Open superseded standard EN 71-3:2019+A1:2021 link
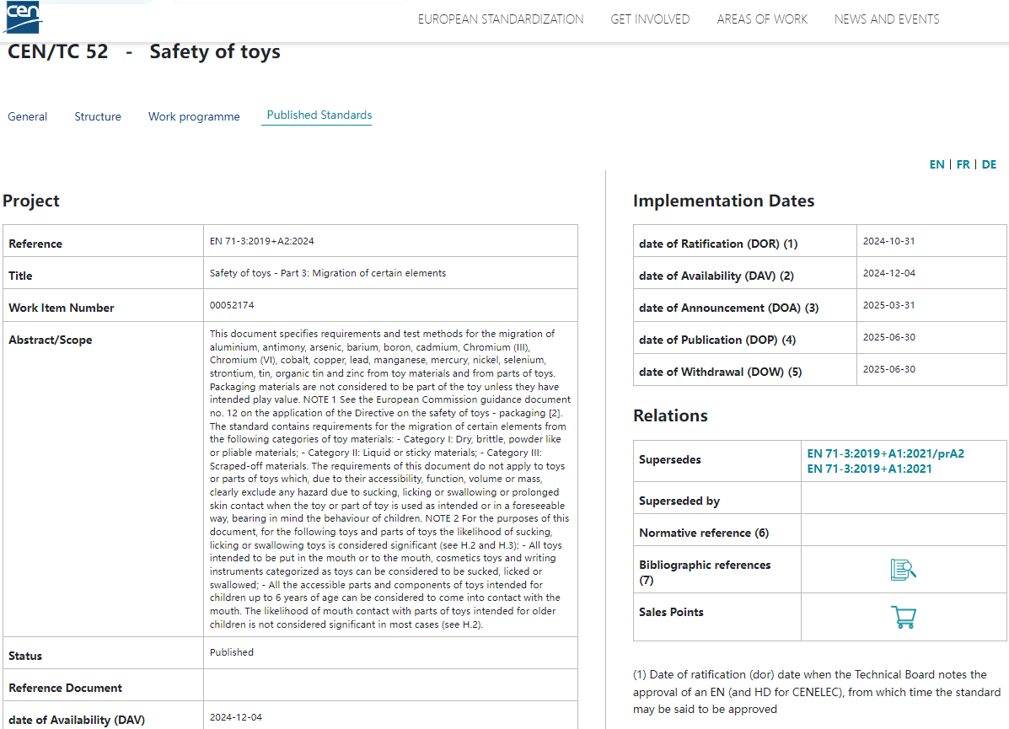 869,469
